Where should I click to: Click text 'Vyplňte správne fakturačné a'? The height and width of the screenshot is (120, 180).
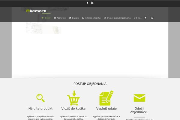(x=106, y=116)
